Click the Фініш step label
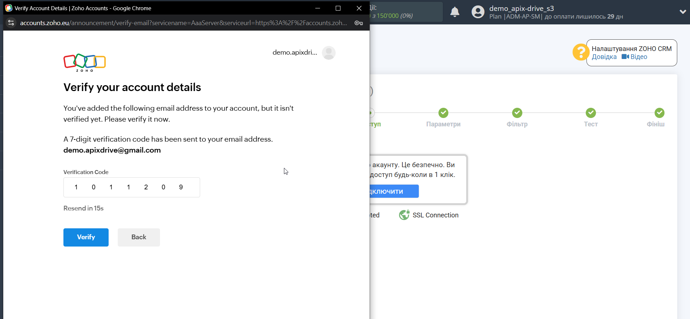The width and height of the screenshot is (690, 319). [655, 124]
